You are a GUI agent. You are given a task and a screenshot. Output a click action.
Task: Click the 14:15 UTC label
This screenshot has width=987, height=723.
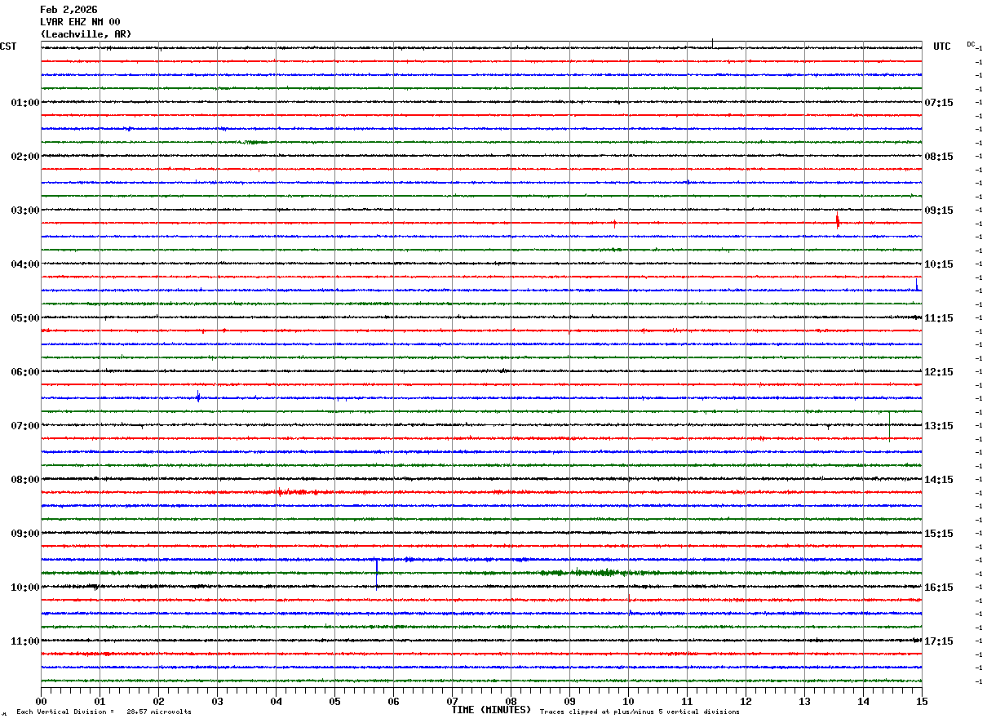coord(939,480)
